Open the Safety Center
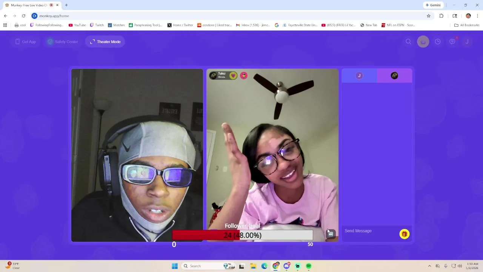Screen dimensions: 483x272 point(62,42)
